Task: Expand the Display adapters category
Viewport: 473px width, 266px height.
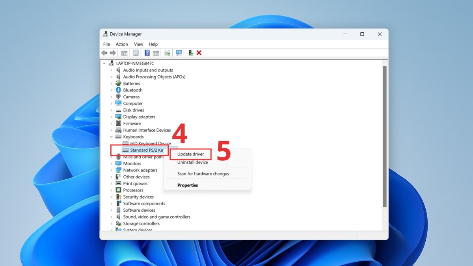Action: (x=112, y=117)
